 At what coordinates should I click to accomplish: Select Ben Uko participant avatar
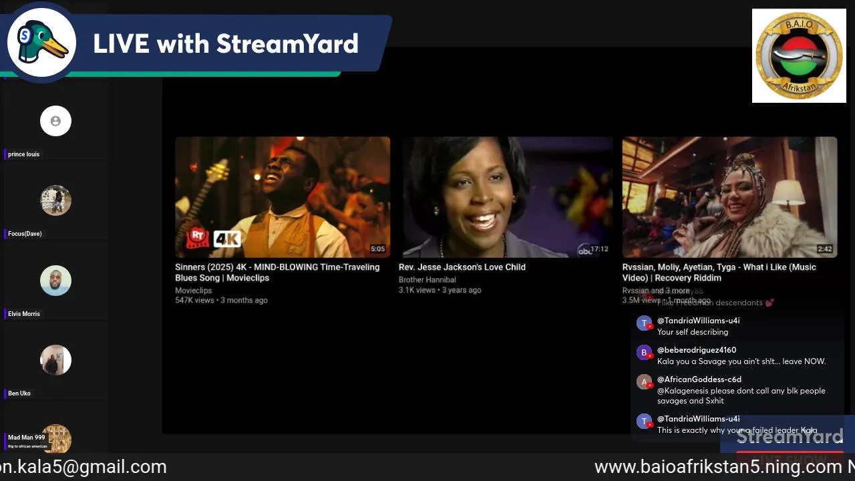(x=55, y=360)
